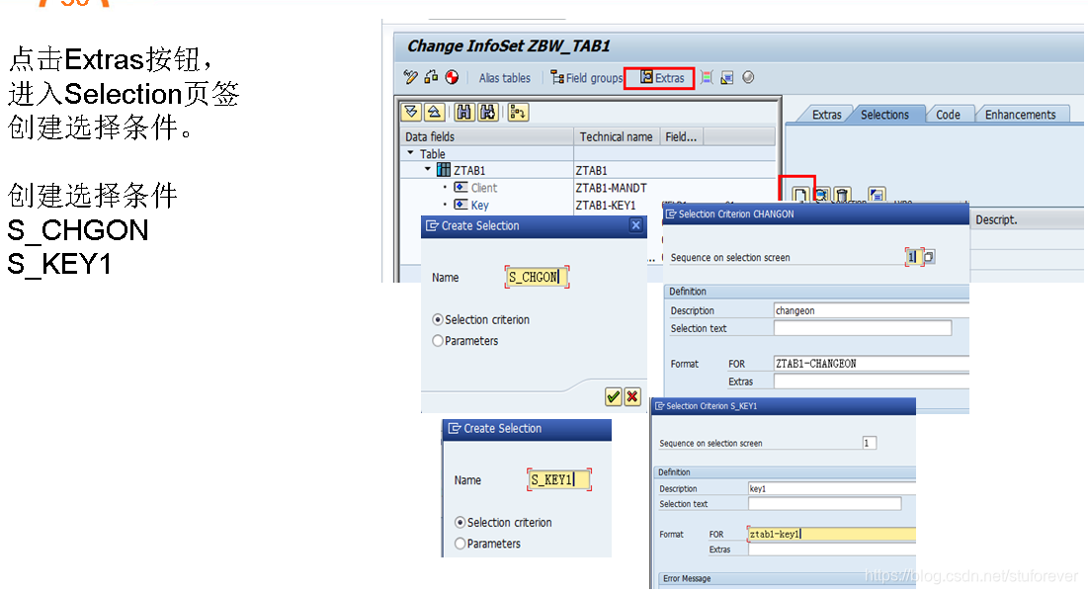
Task: Select the Client field in the tree
Action: pos(483,188)
